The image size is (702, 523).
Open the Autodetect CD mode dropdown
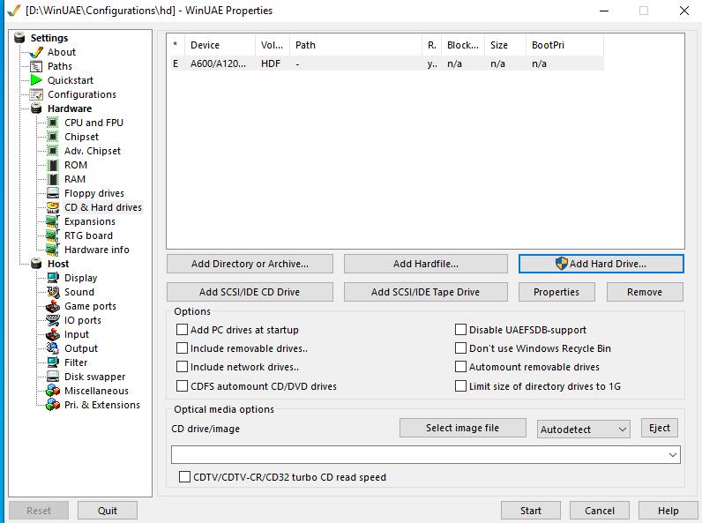tap(583, 430)
